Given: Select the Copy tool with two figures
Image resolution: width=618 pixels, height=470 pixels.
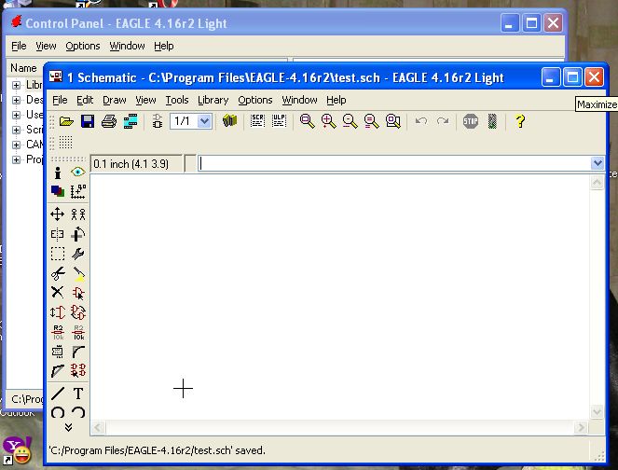Looking at the screenshot, I should [78, 214].
